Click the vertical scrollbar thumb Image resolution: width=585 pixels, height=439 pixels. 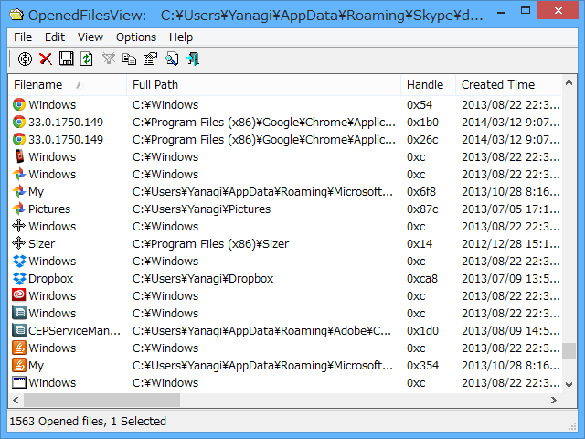point(569,350)
